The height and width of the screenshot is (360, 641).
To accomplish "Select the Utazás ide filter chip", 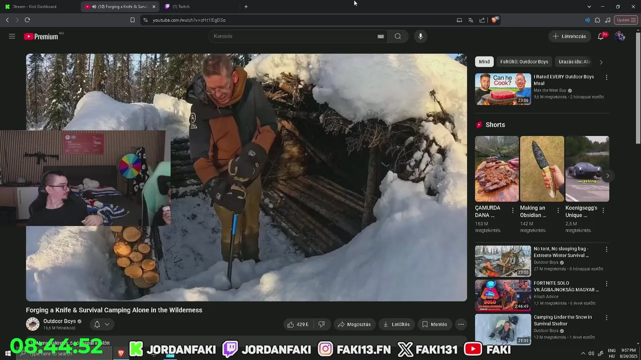I will point(574,61).
